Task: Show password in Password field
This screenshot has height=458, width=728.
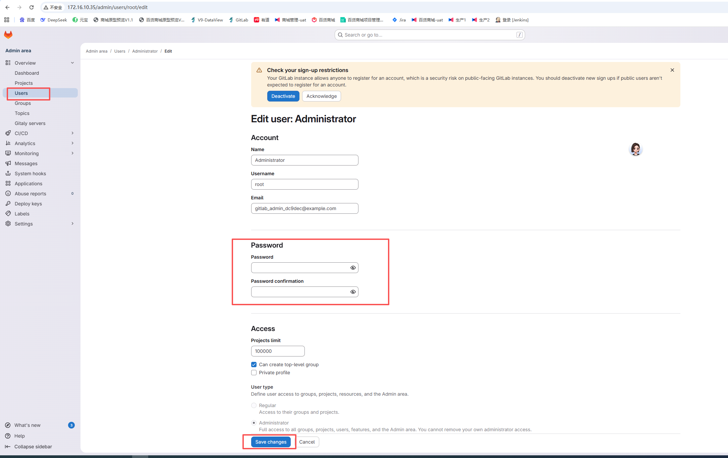Action: pyautogui.click(x=353, y=268)
